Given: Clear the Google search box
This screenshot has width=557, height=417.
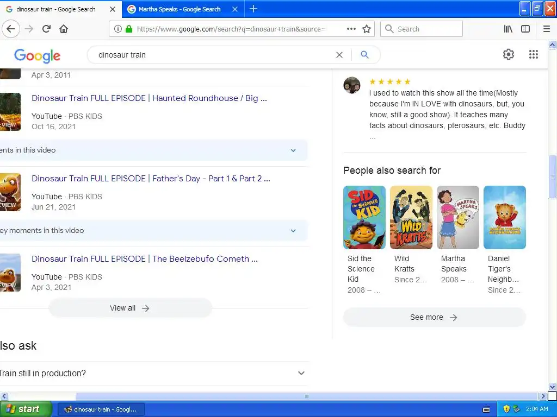Looking at the screenshot, I should pyautogui.click(x=339, y=55).
